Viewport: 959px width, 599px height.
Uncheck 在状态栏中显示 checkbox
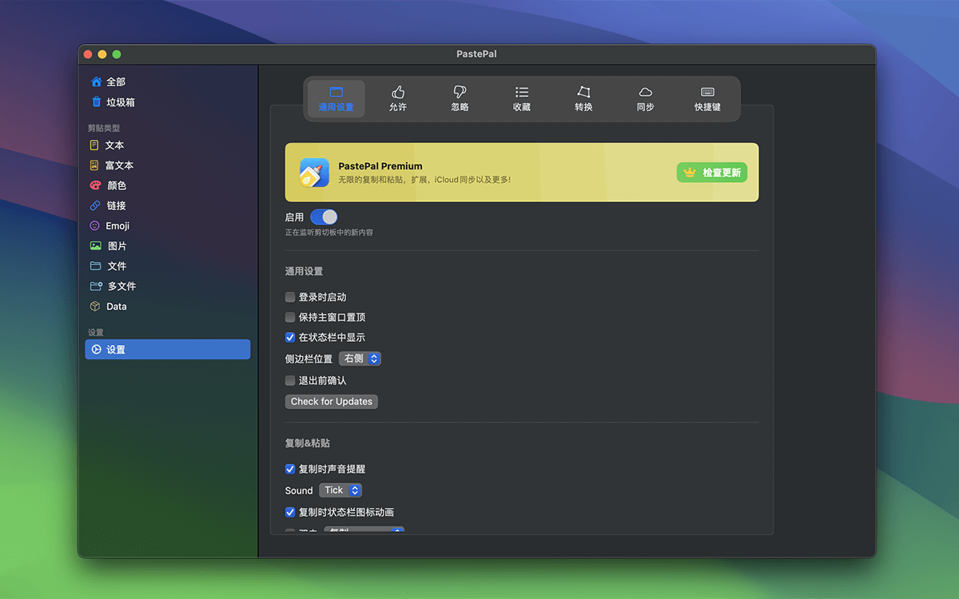click(290, 338)
